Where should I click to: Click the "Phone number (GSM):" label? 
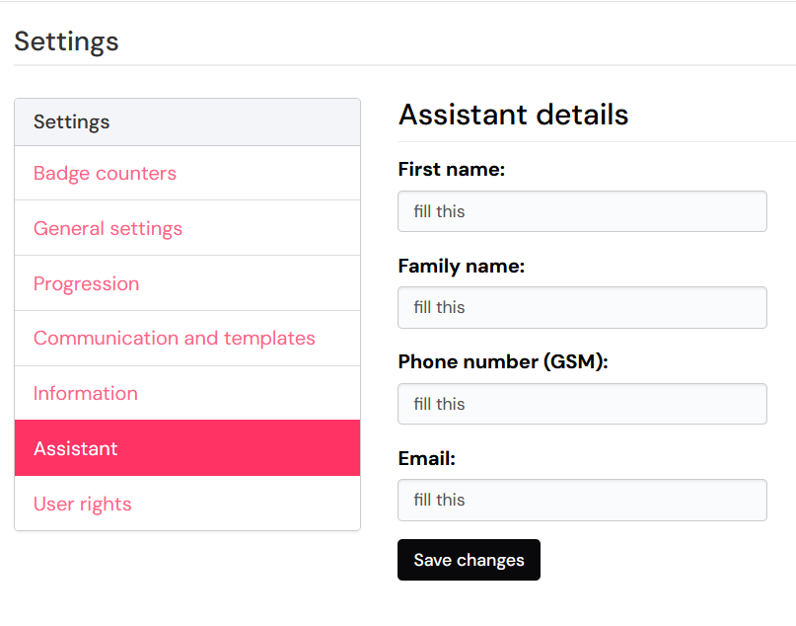pyautogui.click(x=503, y=362)
